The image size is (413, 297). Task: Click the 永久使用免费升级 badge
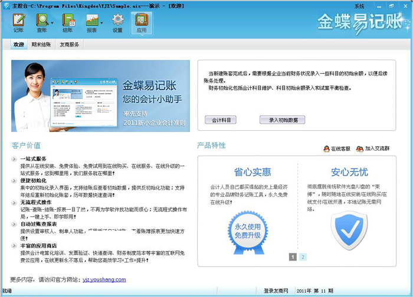(x=248, y=233)
